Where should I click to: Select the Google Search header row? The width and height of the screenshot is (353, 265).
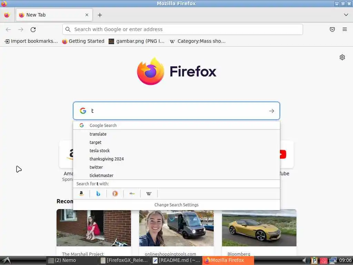pos(176,125)
